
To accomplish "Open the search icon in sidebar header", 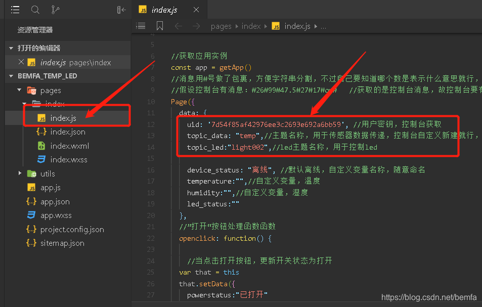I will 35,10.
